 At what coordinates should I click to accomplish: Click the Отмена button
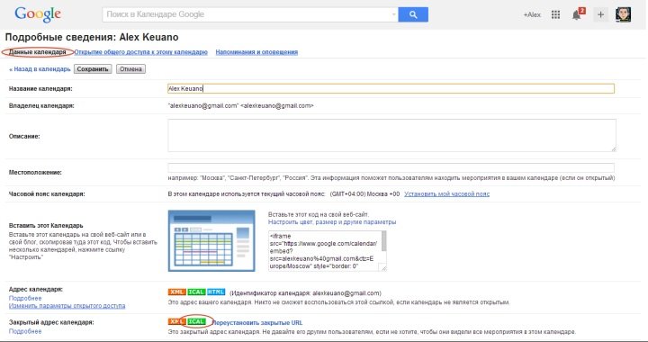coord(130,69)
